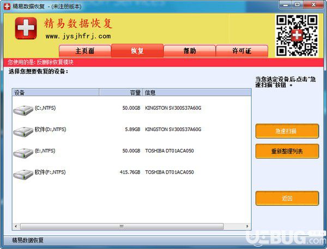This screenshot has width=327, height=249.
Task: Click the 重新整理列表 button
Action: click(287, 151)
